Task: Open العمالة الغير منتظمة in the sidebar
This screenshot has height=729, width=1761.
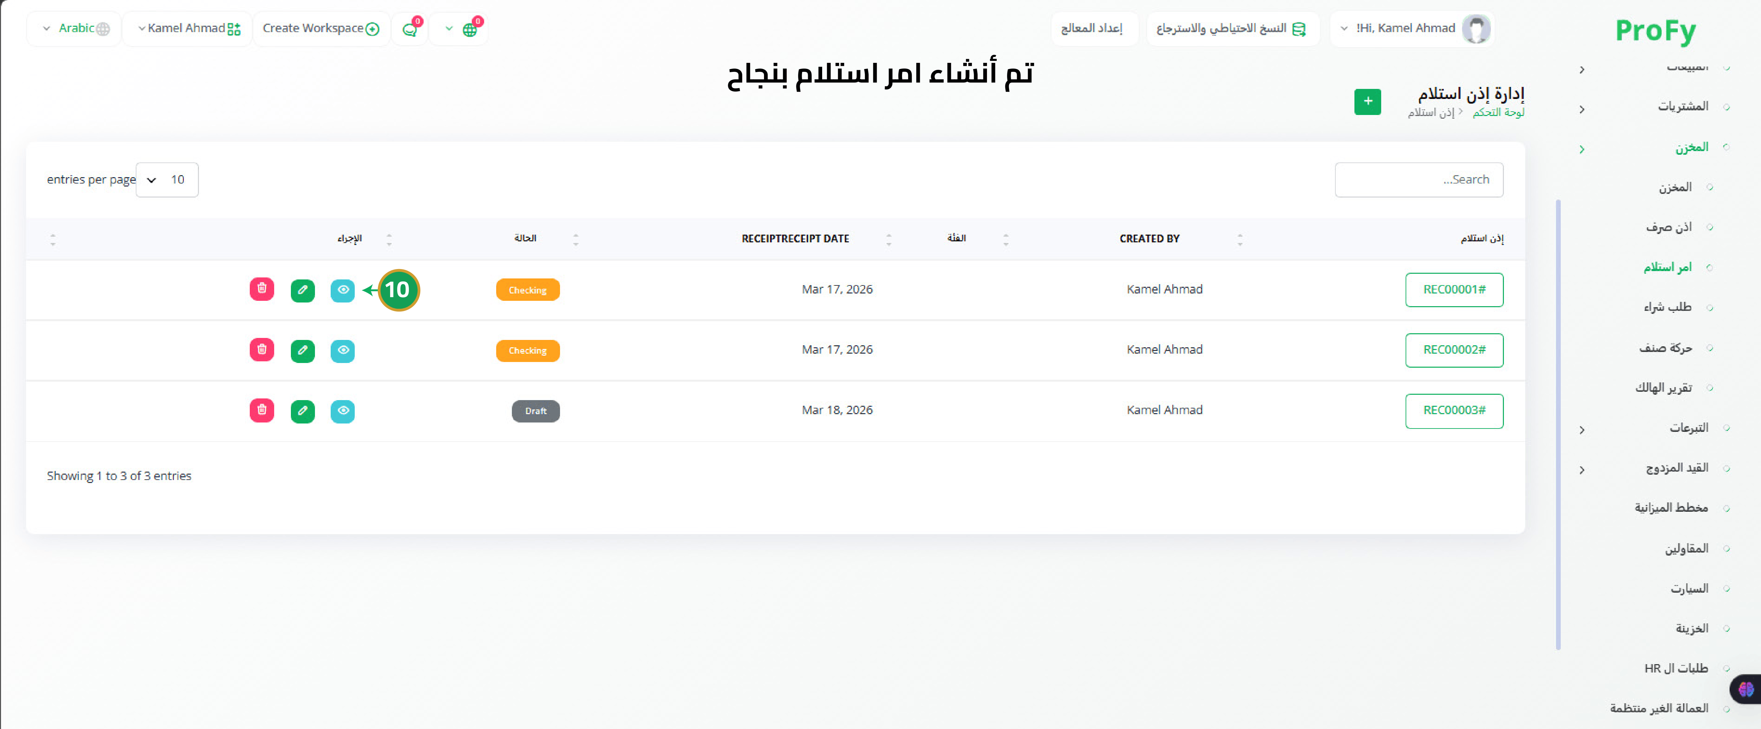Action: tap(1658, 709)
